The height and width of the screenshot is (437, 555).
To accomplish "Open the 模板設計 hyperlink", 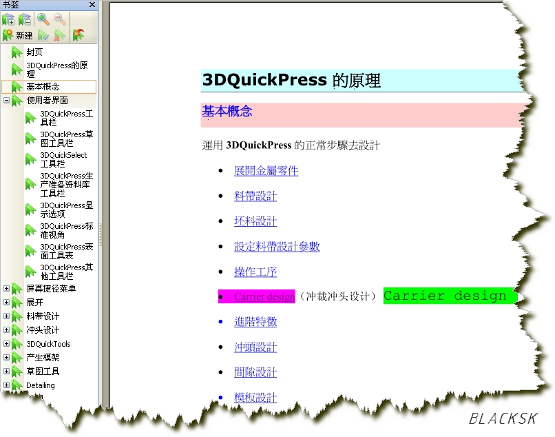I will click(255, 397).
